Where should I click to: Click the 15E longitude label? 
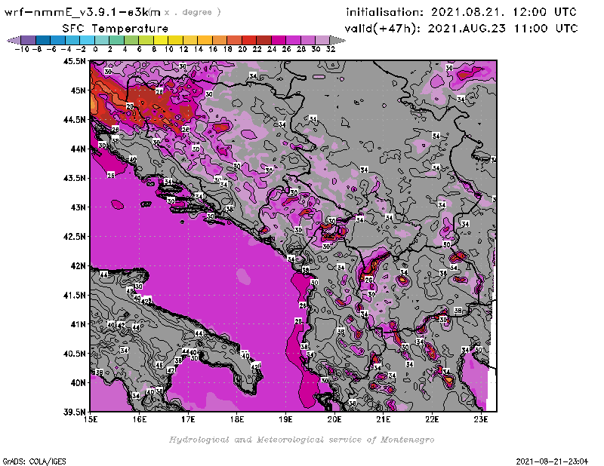click(x=91, y=419)
